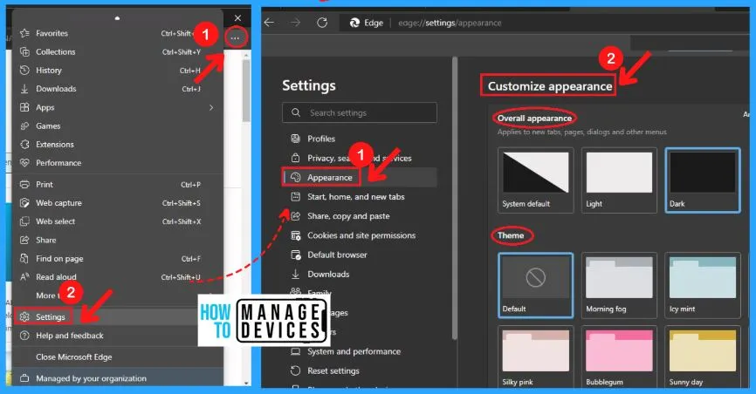Click the Print printer icon
Screen dimensions: 756x394
[x=24, y=185]
